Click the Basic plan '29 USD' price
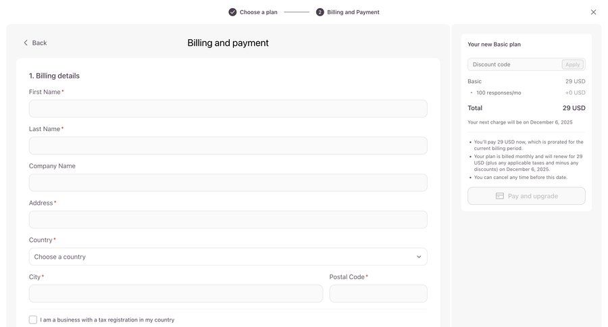 coord(576,81)
